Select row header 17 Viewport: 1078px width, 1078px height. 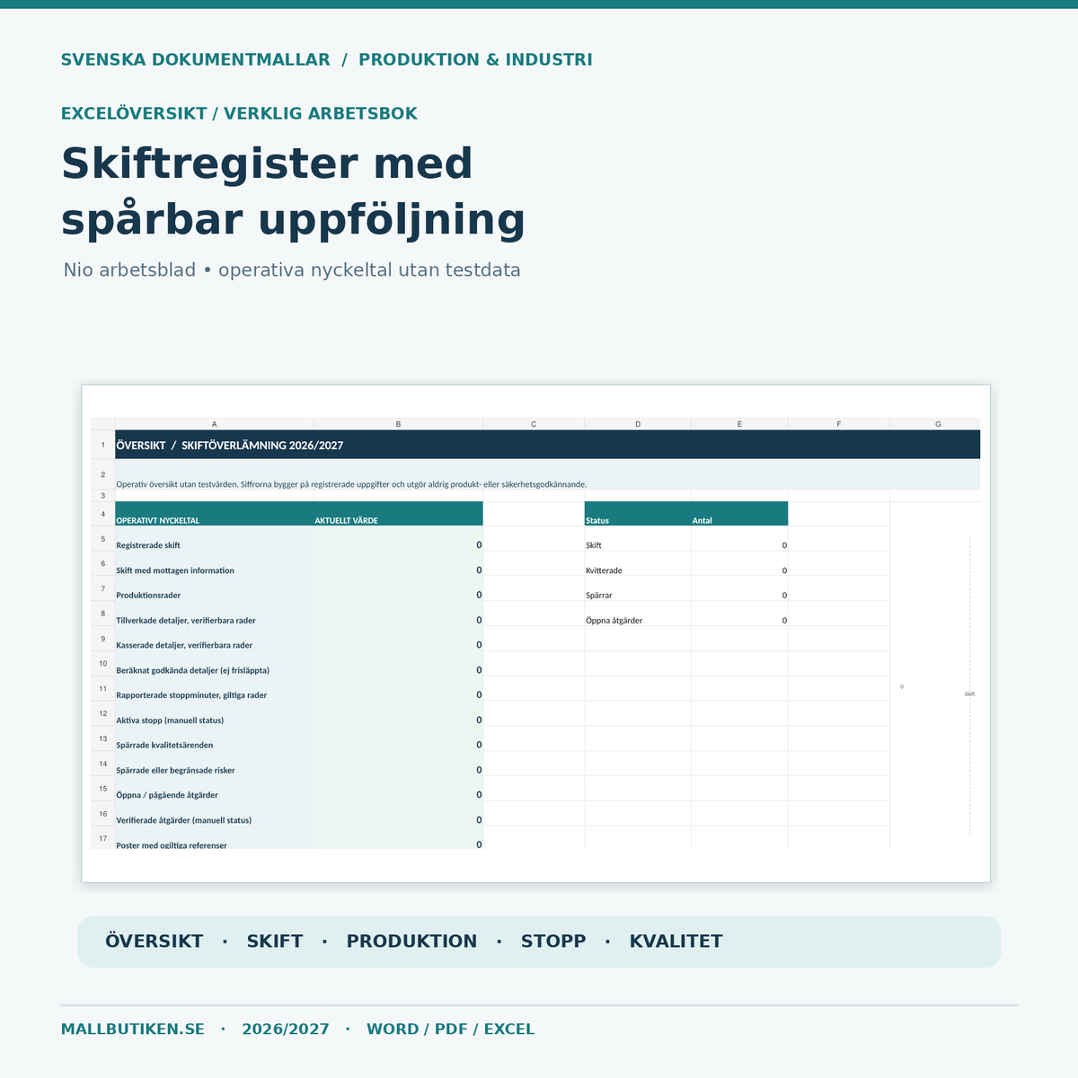click(x=103, y=839)
